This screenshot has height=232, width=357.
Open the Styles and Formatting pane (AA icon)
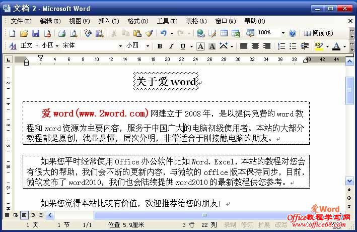point(13,46)
